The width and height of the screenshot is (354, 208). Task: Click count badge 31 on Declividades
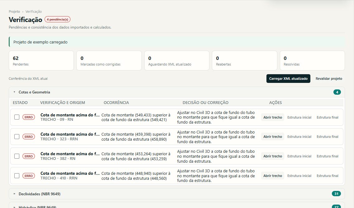pyautogui.click(x=336, y=194)
